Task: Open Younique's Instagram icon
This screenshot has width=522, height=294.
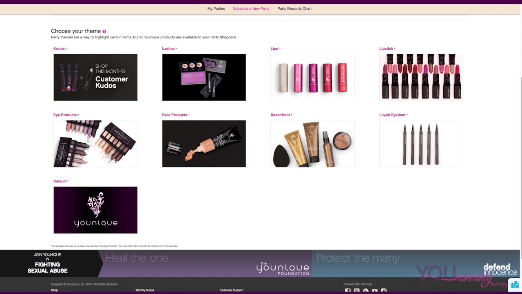Action: point(384,291)
